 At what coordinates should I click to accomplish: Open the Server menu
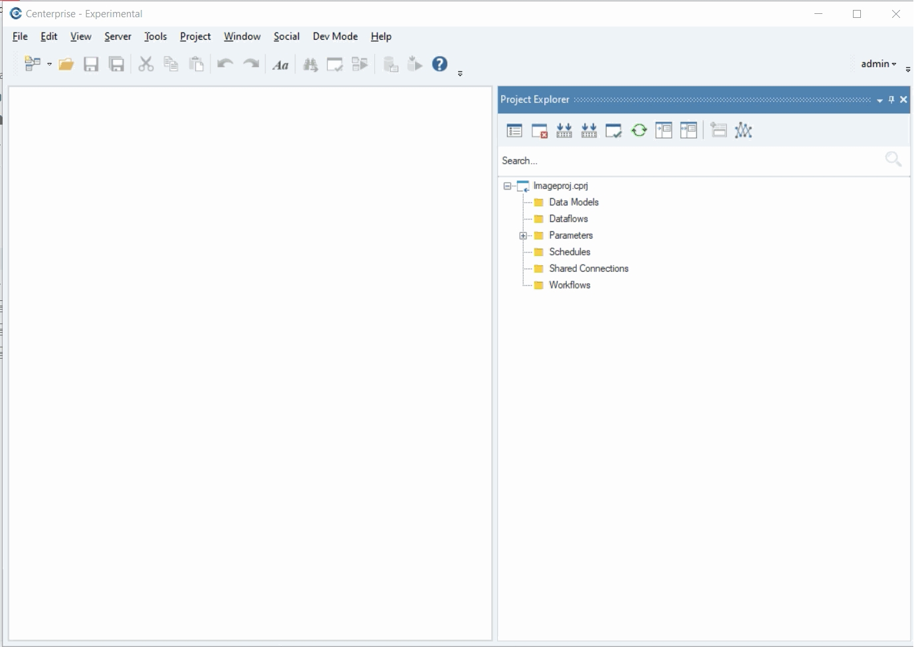tap(117, 36)
